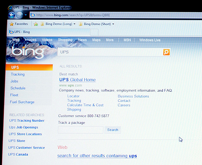The height and width of the screenshot is (165, 202).
Task: Click the Track a package input field
Action: pos(81,130)
